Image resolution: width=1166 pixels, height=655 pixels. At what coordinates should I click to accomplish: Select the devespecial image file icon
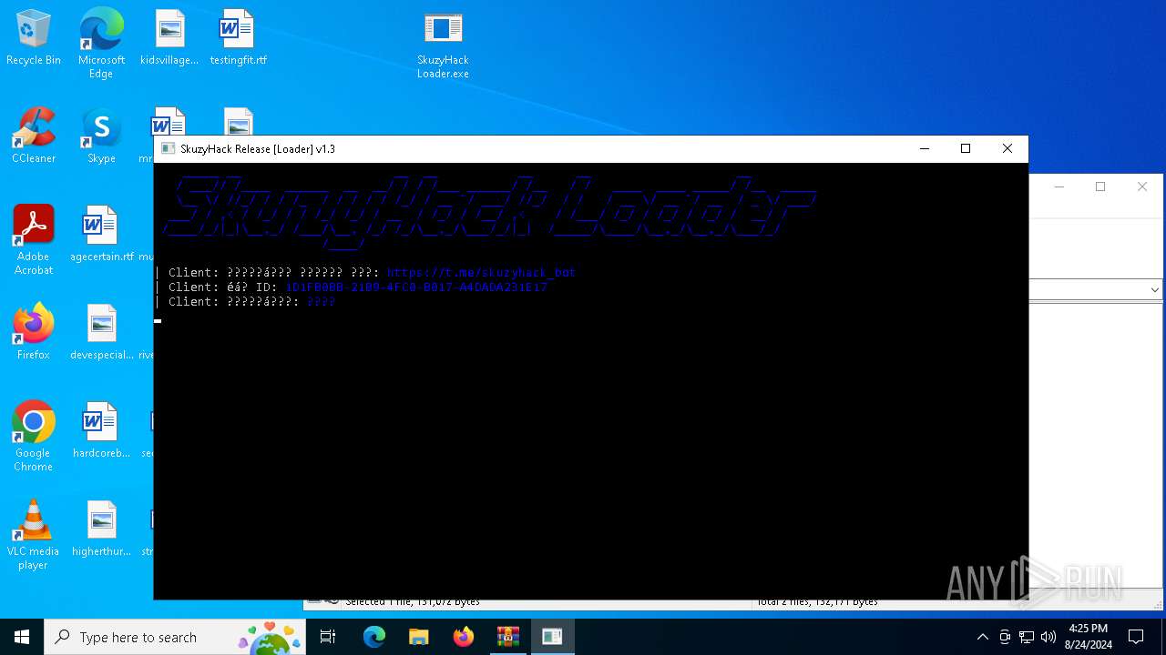click(x=101, y=333)
